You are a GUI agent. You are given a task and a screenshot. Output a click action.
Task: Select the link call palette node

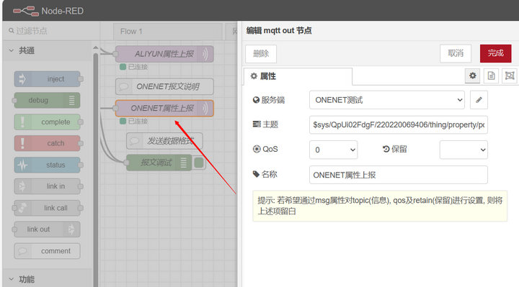point(48,208)
